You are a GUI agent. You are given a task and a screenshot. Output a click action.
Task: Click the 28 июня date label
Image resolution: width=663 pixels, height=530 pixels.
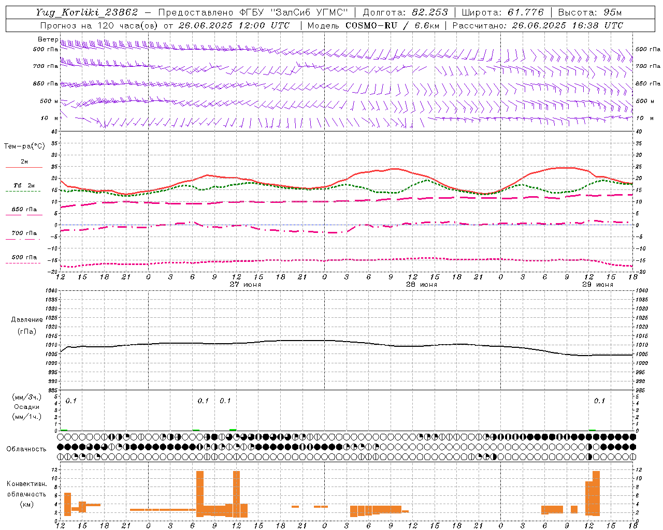click(x=422, y=285)
